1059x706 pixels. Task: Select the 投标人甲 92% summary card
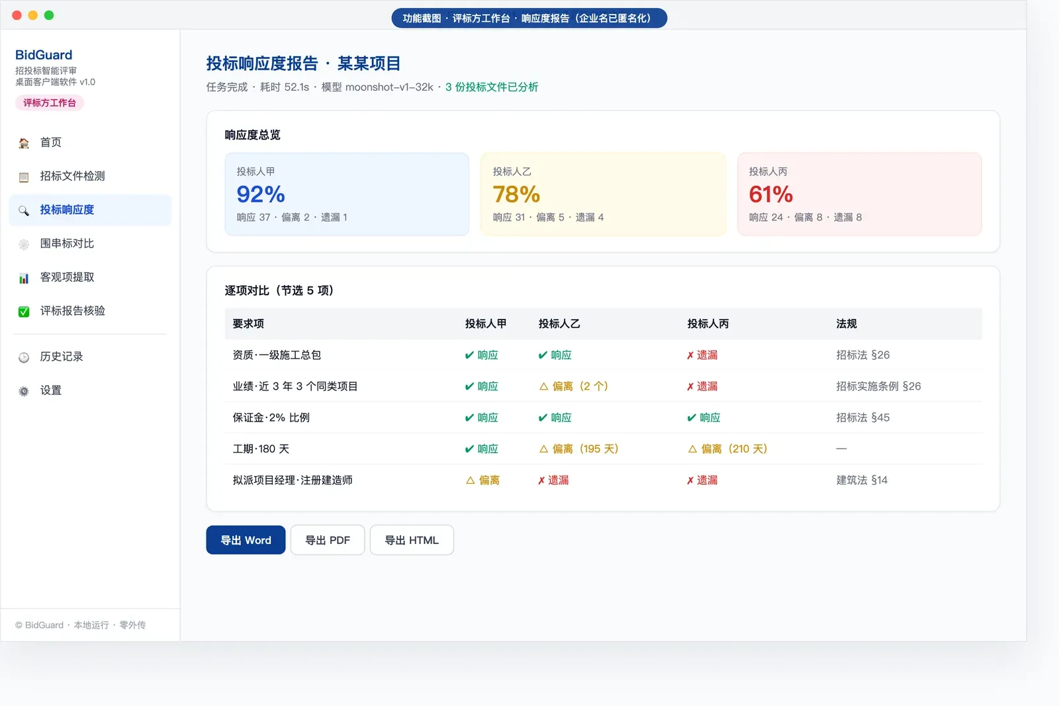(347, 194)
